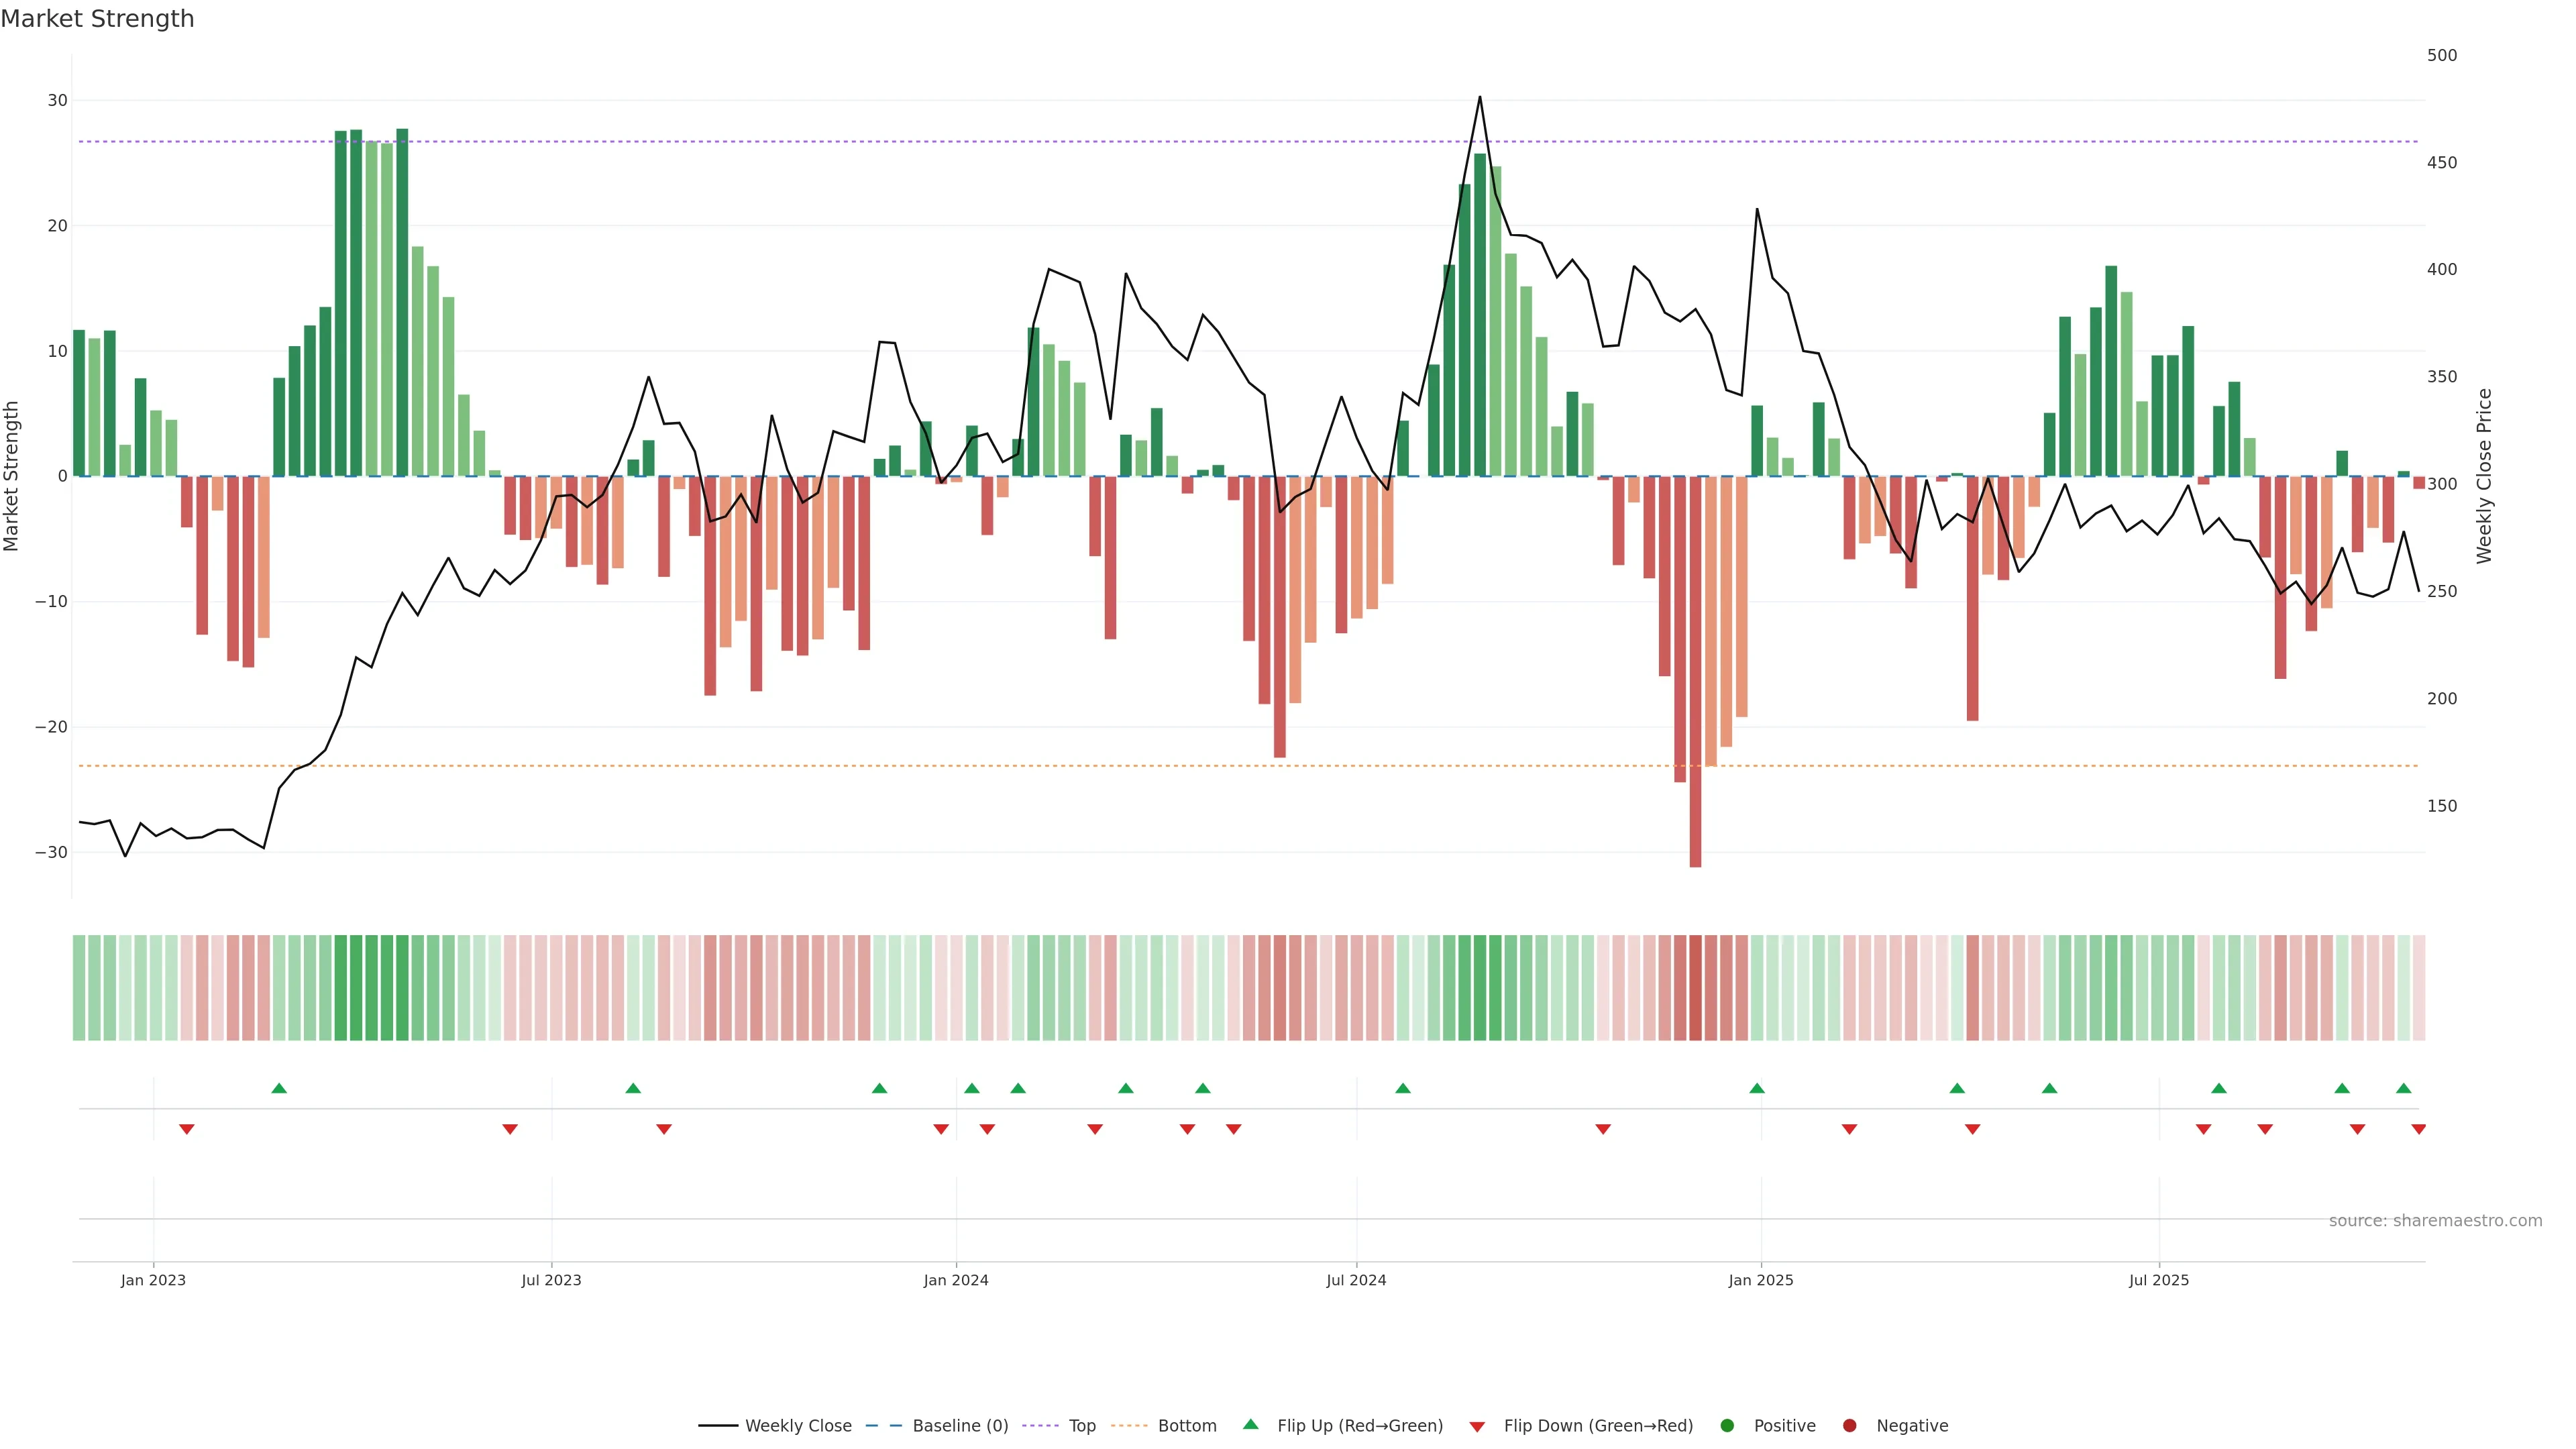Click the Market Strength chart title

click(97, 19)
